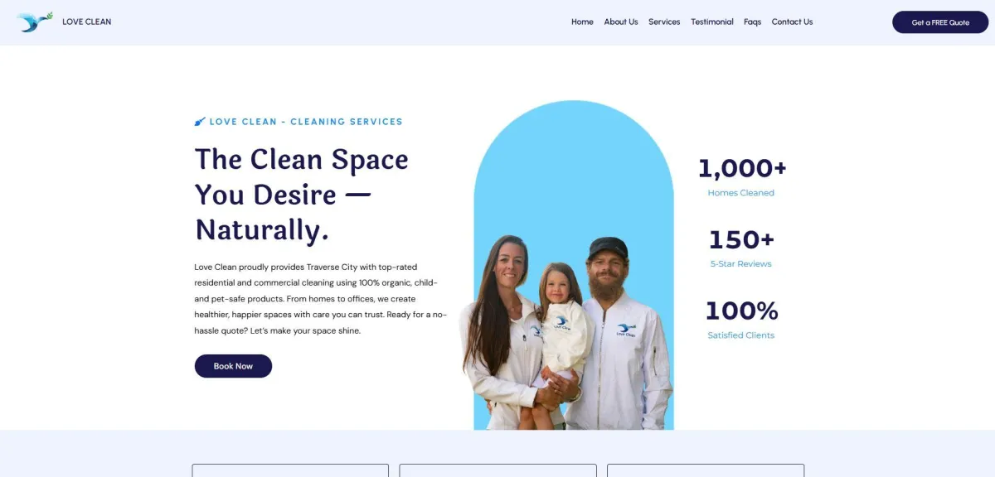Viewport: 995px width, 477px height.
Task: Click the Love Clean - Cleaning Services tagline
Action: coord(306,122)
